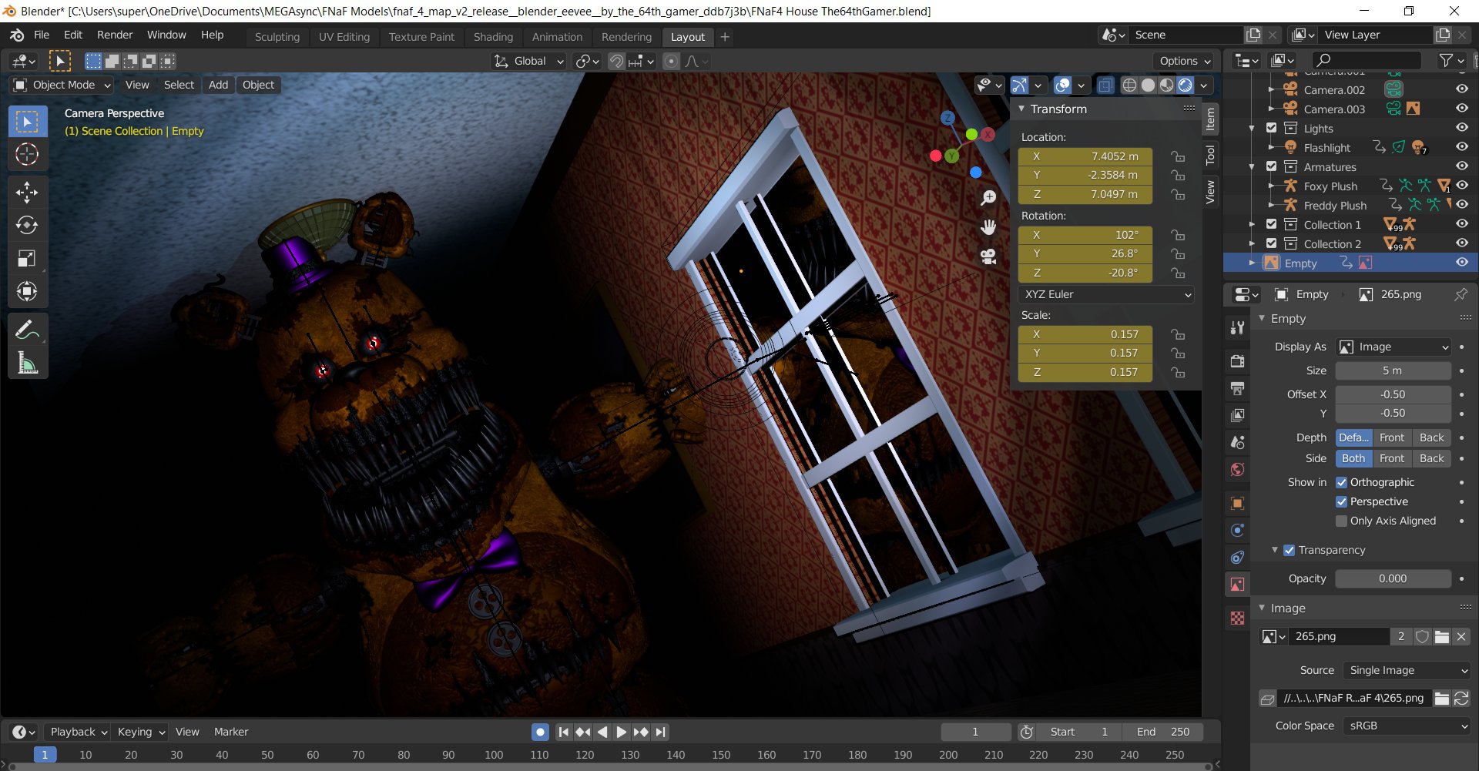Switch to wireframe viewport shading
This screenshot has width=1479, height=771.
[x=1129, y=85]
